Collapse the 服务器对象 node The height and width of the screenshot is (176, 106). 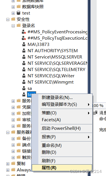(8, 133)
